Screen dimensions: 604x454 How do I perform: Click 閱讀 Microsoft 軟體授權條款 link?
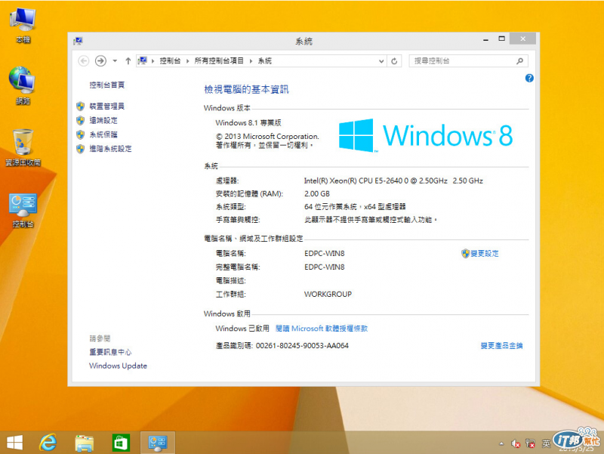point(322,329)
